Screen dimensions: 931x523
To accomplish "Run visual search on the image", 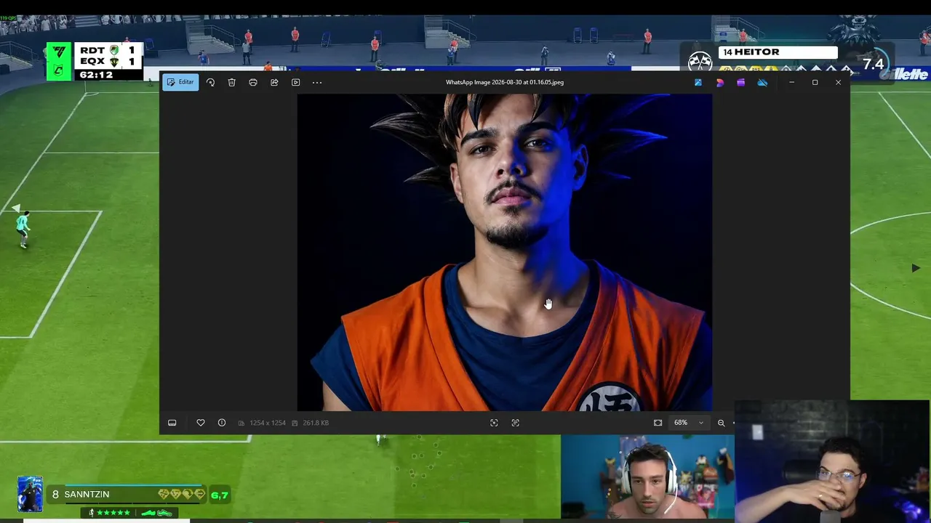I will 494,423.
